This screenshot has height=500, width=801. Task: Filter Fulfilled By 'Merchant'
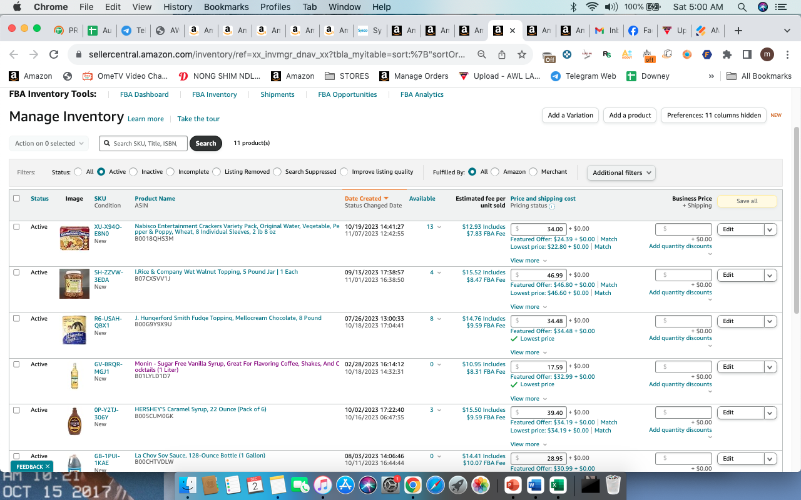(533, 172)
